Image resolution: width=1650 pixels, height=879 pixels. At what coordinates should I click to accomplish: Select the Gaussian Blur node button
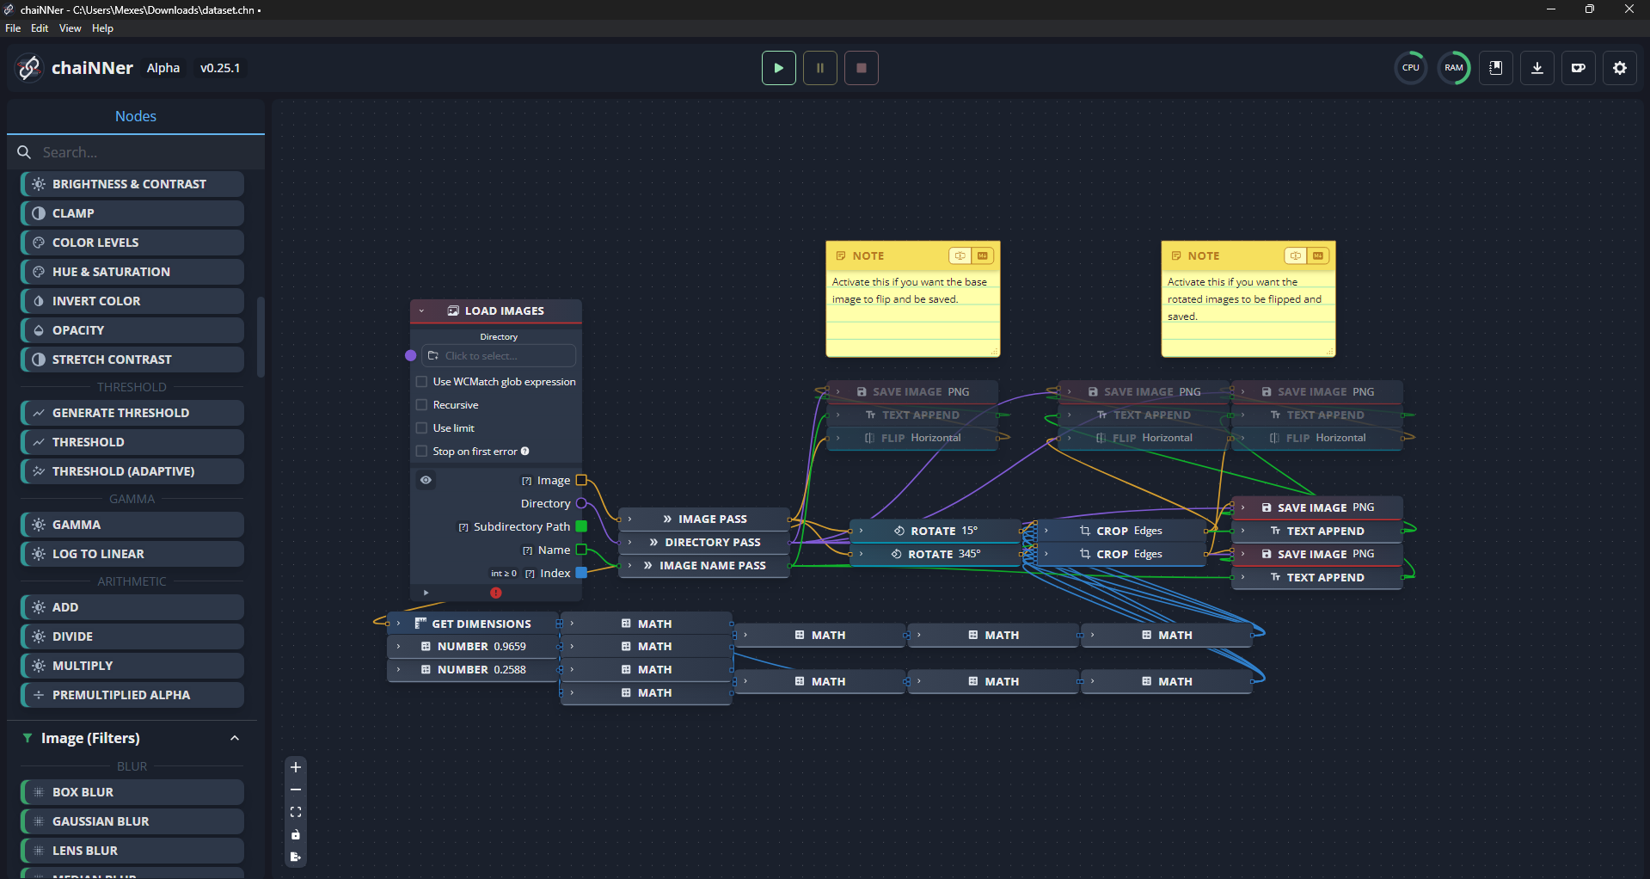(x=132, y=821)
